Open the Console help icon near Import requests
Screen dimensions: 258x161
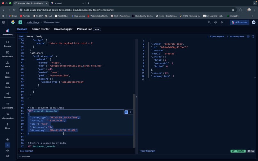tap(253, 36)
